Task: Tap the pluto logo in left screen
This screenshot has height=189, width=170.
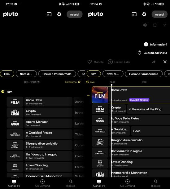Action: pyautogui.click(x=11, y=14)
